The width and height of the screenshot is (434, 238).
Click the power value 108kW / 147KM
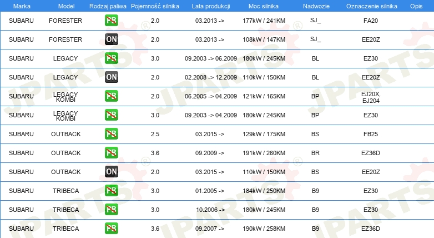[x=264, y=39]
